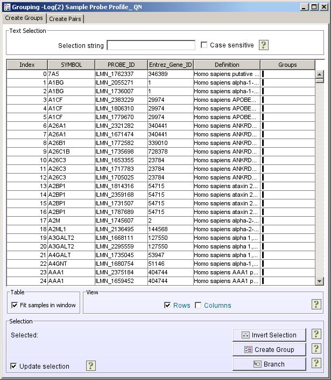
Task: Select probe ILMN_1814316 cell
Action: click(x=121, y=186)
